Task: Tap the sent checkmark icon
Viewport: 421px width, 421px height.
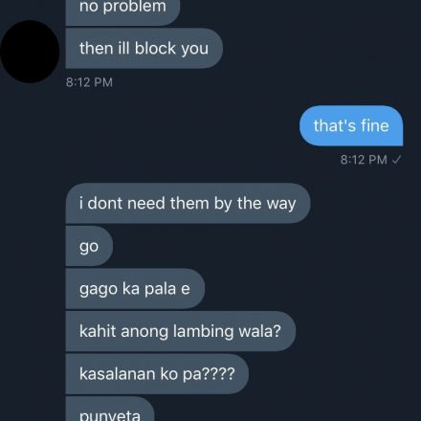Action: [396, 160]
